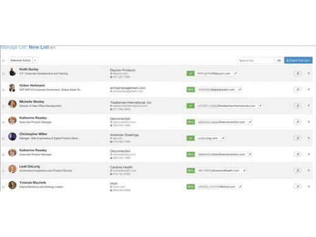
Task: Click green percentage badge for Leah DeLong's email
Action: [x=190, y=171]
